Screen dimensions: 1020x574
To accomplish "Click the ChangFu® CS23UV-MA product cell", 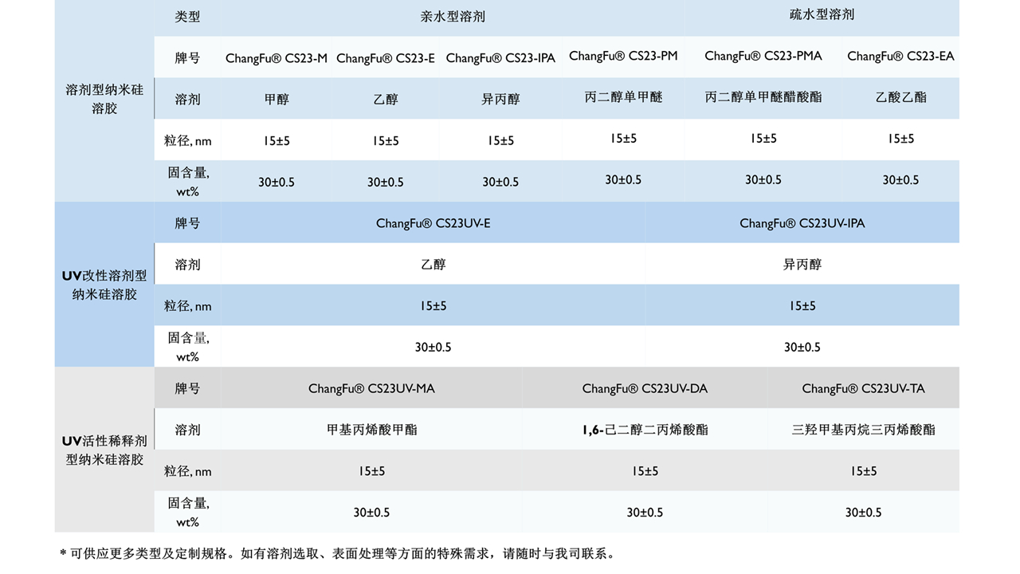I will point(371,389).
